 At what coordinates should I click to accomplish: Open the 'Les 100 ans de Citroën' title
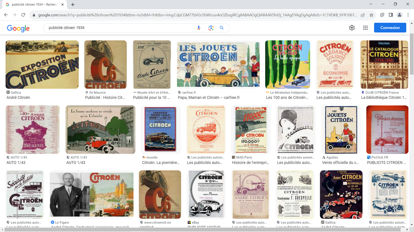(287, 98)
